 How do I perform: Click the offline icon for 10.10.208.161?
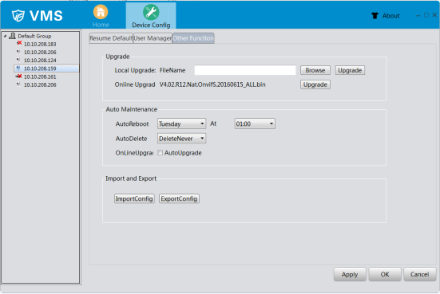point(19,76)
